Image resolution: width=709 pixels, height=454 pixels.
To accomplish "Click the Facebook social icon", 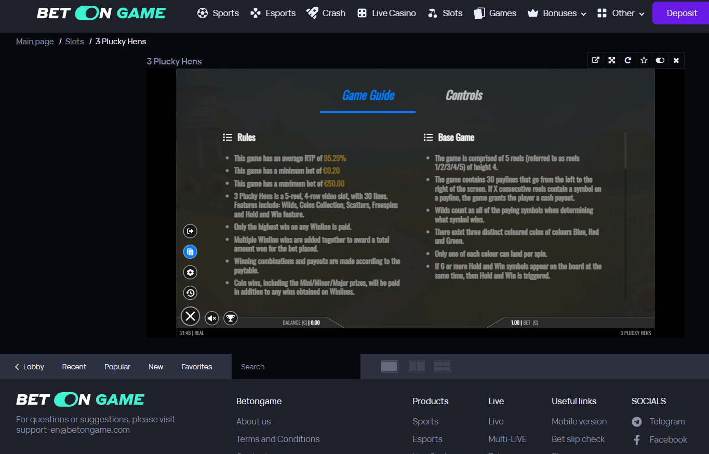I will (x=637, y=440).
